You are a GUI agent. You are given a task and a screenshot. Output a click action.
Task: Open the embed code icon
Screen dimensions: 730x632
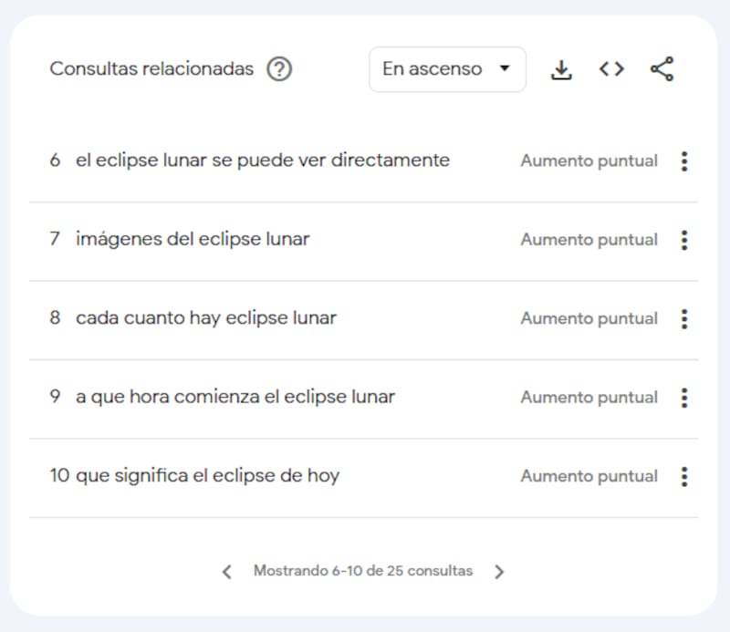click(x=611, y=69)
